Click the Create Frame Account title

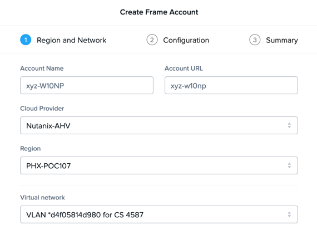[x=159, y=12]
